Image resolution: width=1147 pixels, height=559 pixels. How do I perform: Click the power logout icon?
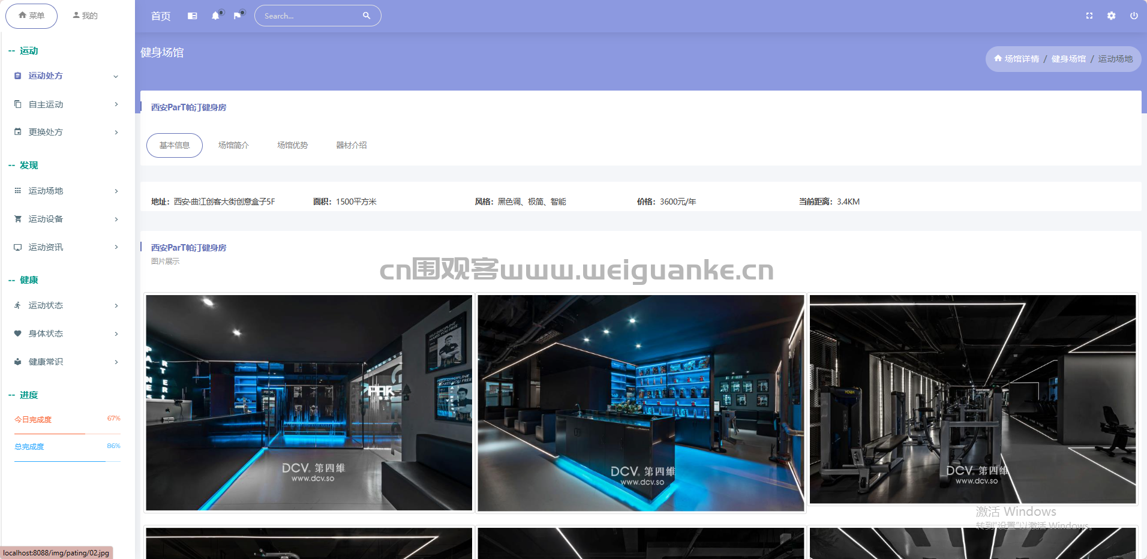pos(1134,16)
